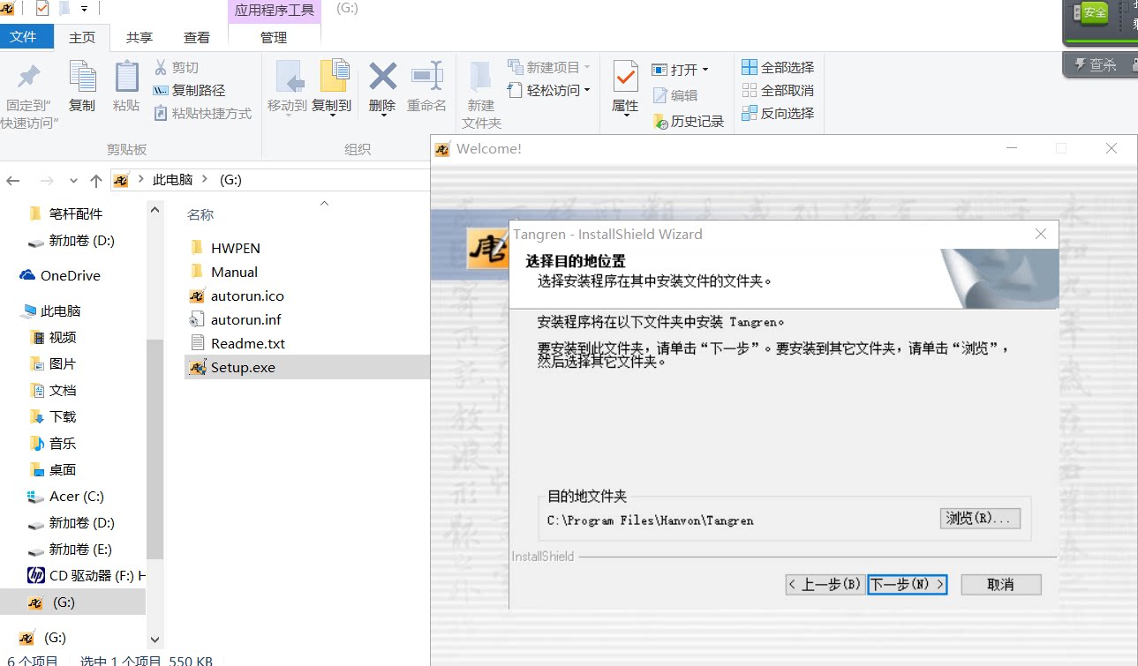Image resolution: width=1138 pixels, height=666 pixels.
Task: Click the Rename (重命名) icon
Action: click(x=426, y=87)
